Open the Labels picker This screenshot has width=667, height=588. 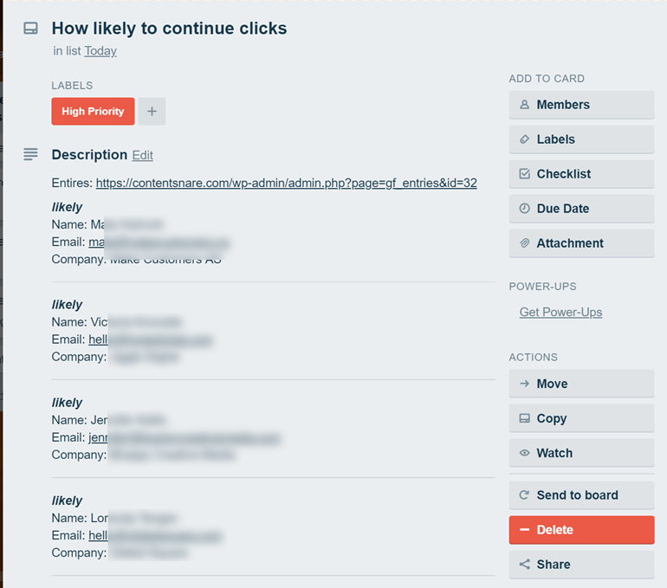581,139
